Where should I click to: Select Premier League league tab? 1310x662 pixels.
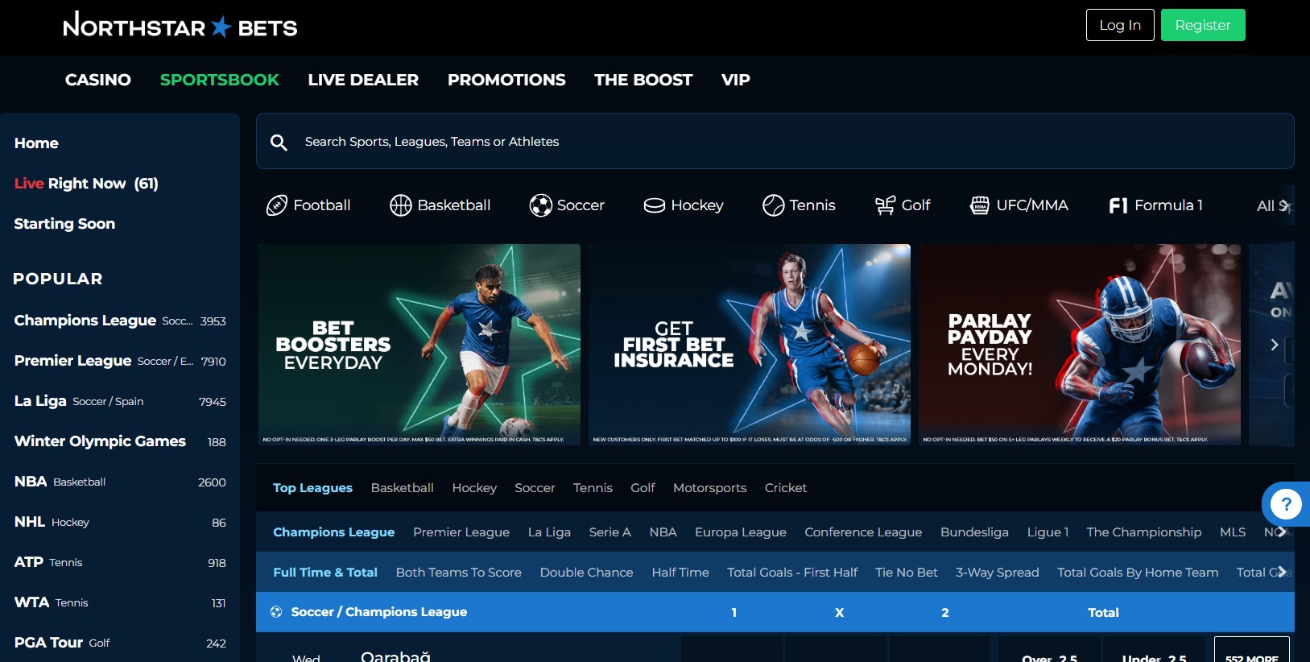461,532
